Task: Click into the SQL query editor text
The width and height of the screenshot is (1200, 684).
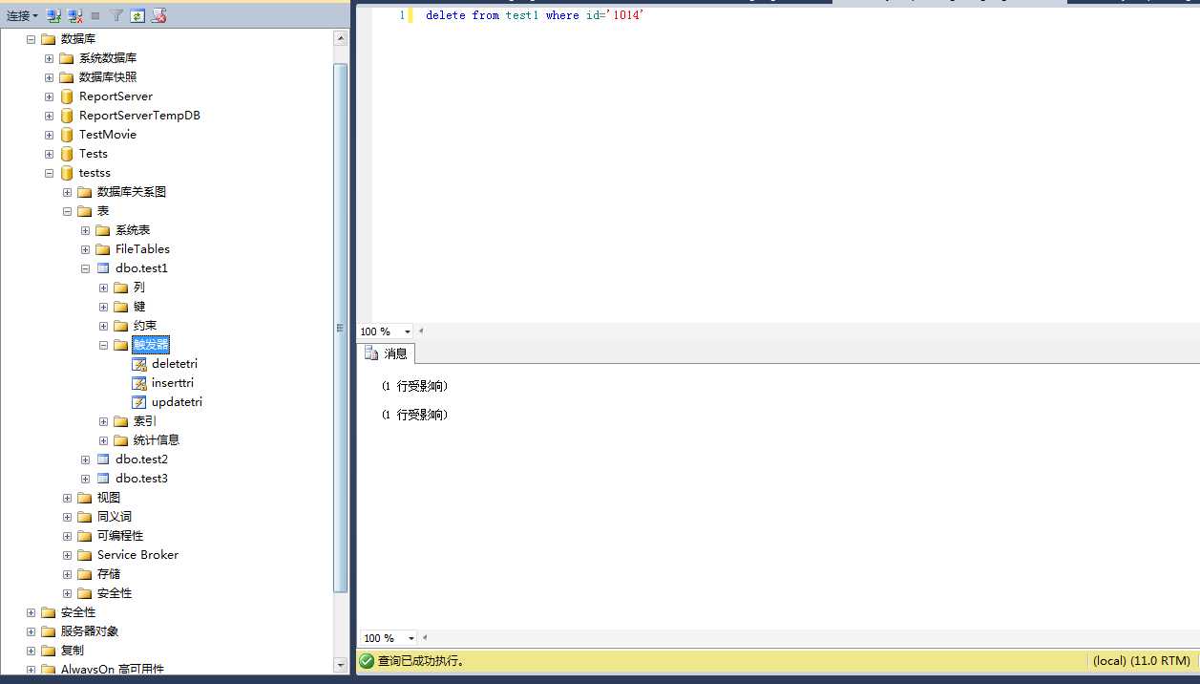Action: coord(536,15)
